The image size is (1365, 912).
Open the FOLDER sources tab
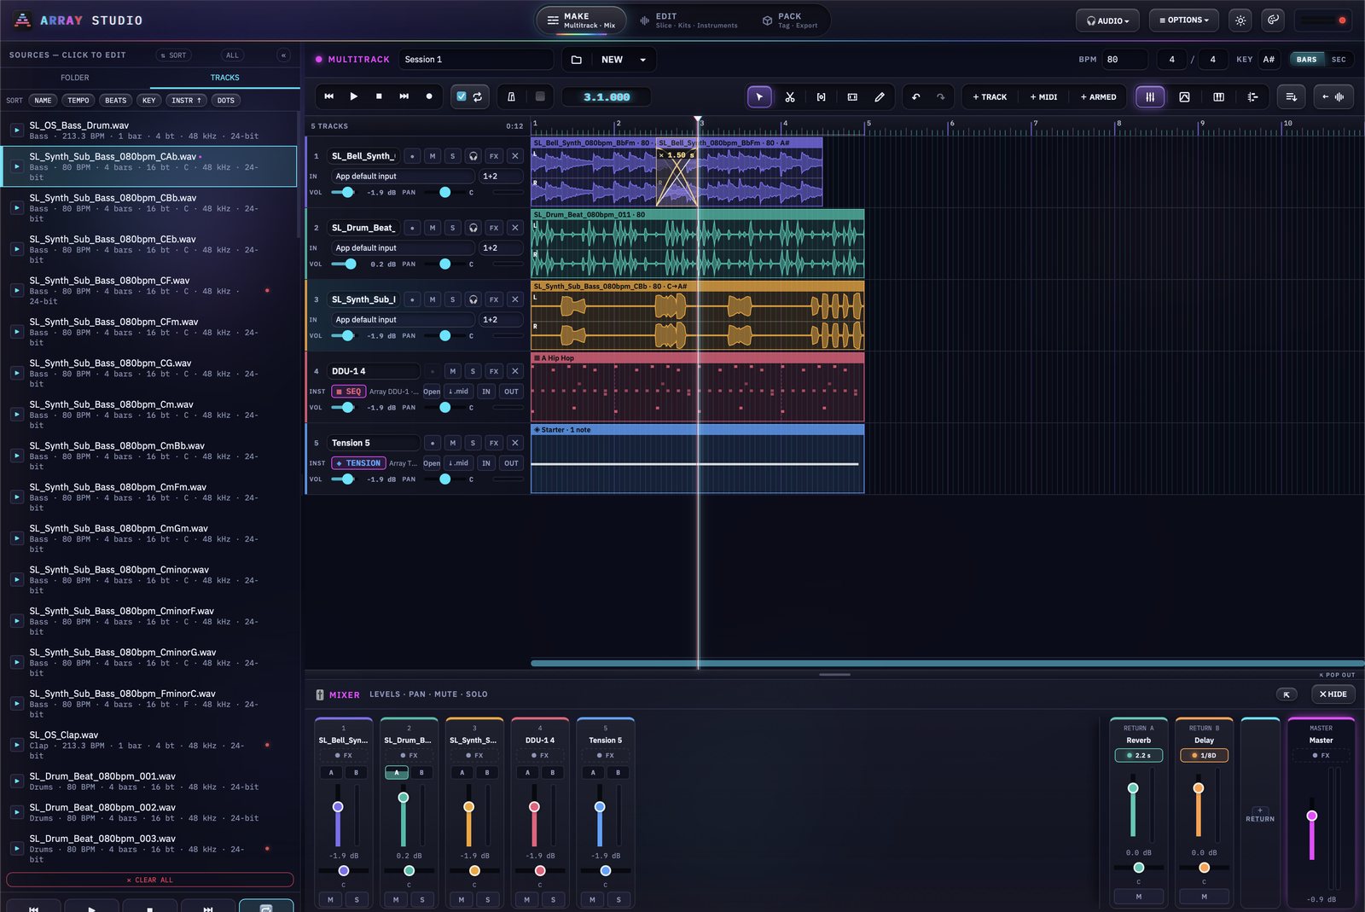click(x=75, y=78)
